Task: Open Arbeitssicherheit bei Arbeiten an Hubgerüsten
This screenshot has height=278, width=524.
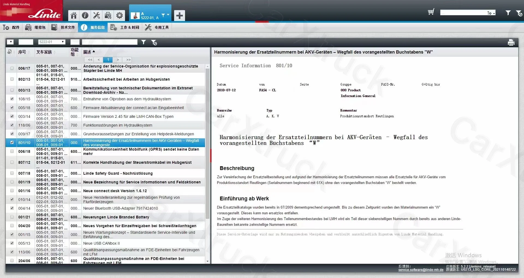Action: (126, 79)
